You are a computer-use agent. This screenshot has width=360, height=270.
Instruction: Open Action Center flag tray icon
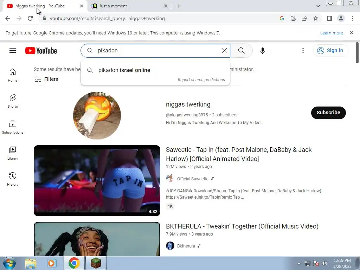[x=316, y=263]
